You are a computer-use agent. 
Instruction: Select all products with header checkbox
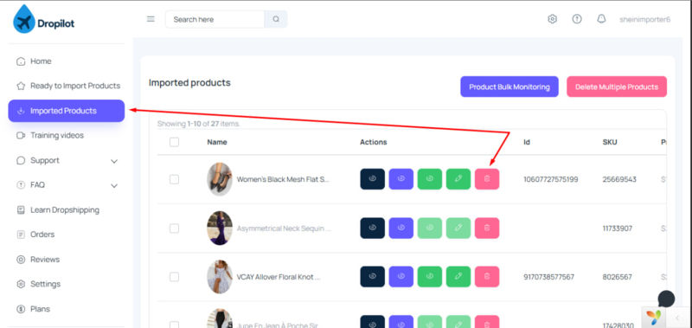(x=175, y=142)
